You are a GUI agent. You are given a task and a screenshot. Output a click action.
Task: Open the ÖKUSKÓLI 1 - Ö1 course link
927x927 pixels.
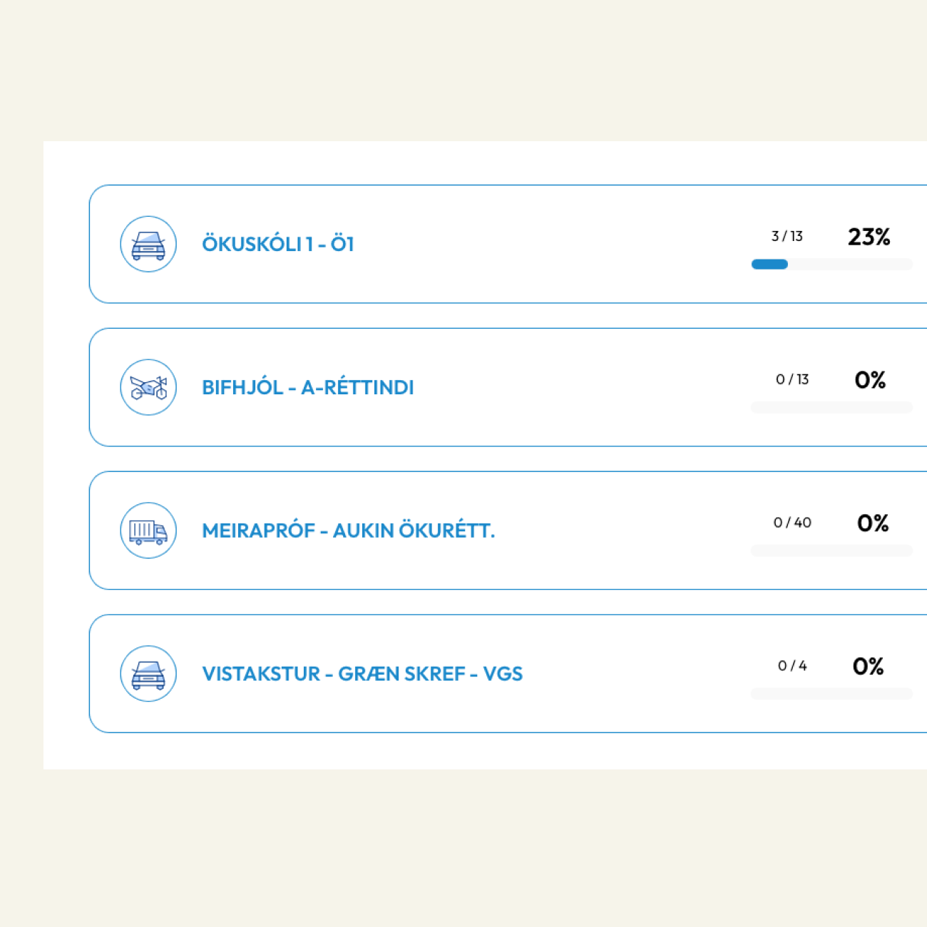point(278,245)
